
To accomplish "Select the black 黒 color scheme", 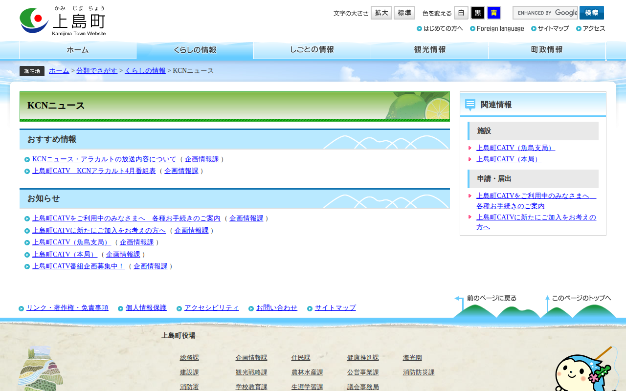I will (478, 13).
